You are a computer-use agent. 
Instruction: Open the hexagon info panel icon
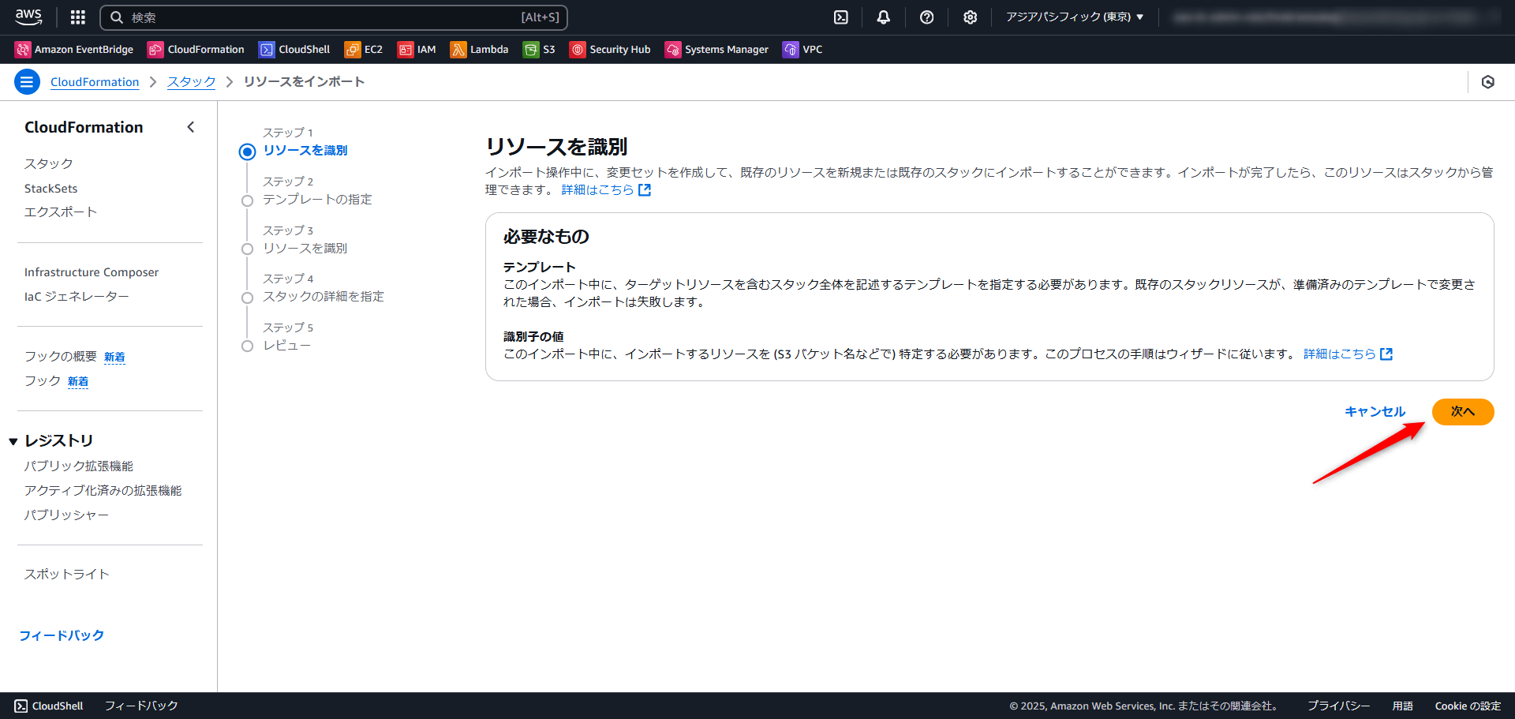click(1488, 82)
